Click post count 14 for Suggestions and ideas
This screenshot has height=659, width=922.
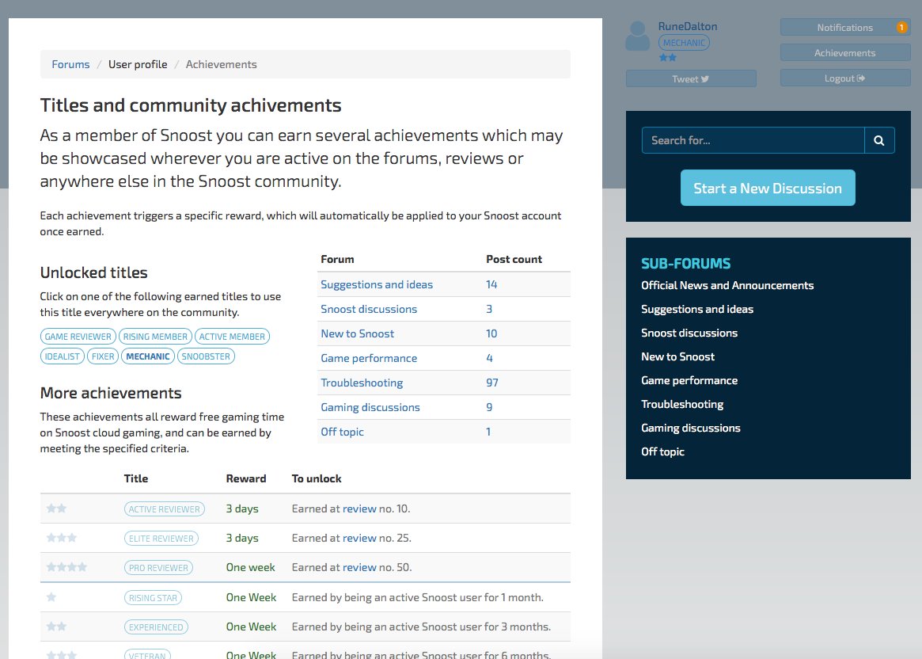[x=491, y=285]
